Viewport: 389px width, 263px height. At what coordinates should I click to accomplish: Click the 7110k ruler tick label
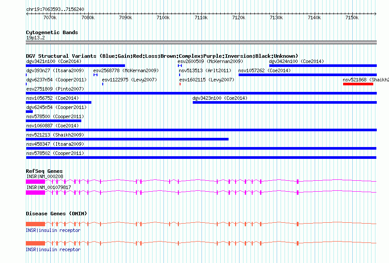(201, 18)
